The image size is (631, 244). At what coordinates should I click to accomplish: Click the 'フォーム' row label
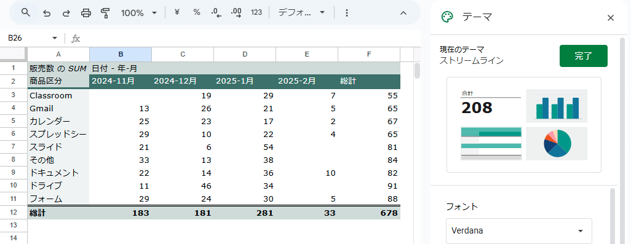[x=58, y=199]
